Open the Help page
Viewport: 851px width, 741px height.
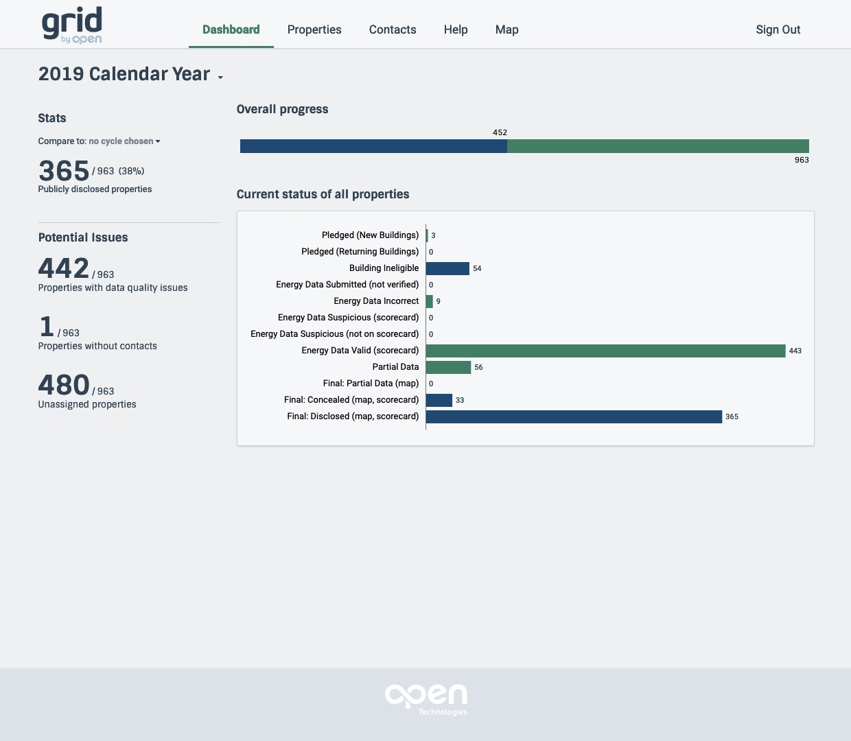[455, 30]
